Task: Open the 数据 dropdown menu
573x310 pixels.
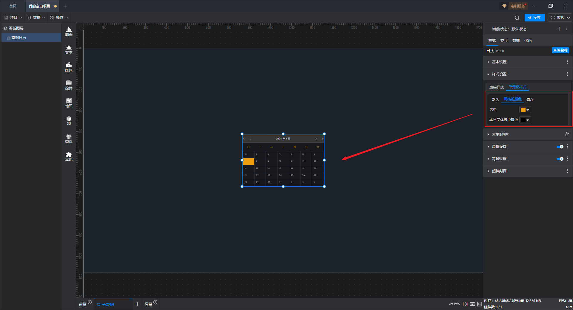Action: point(36,18)
